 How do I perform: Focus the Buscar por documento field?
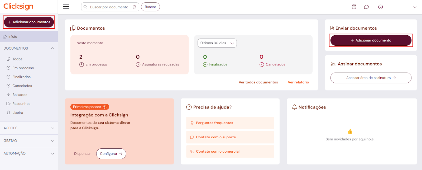(109, 7)
